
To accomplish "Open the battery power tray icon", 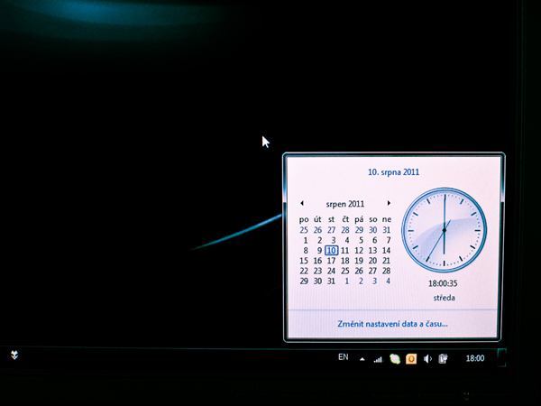I will tap(443, 359).
